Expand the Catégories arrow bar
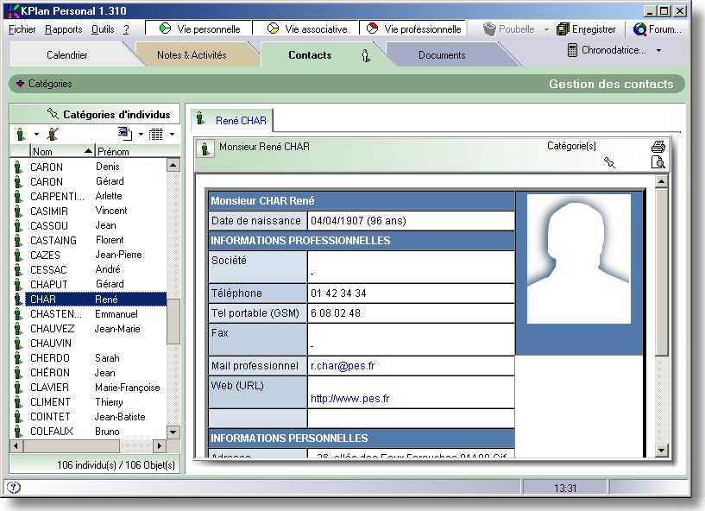 point(20,84)
